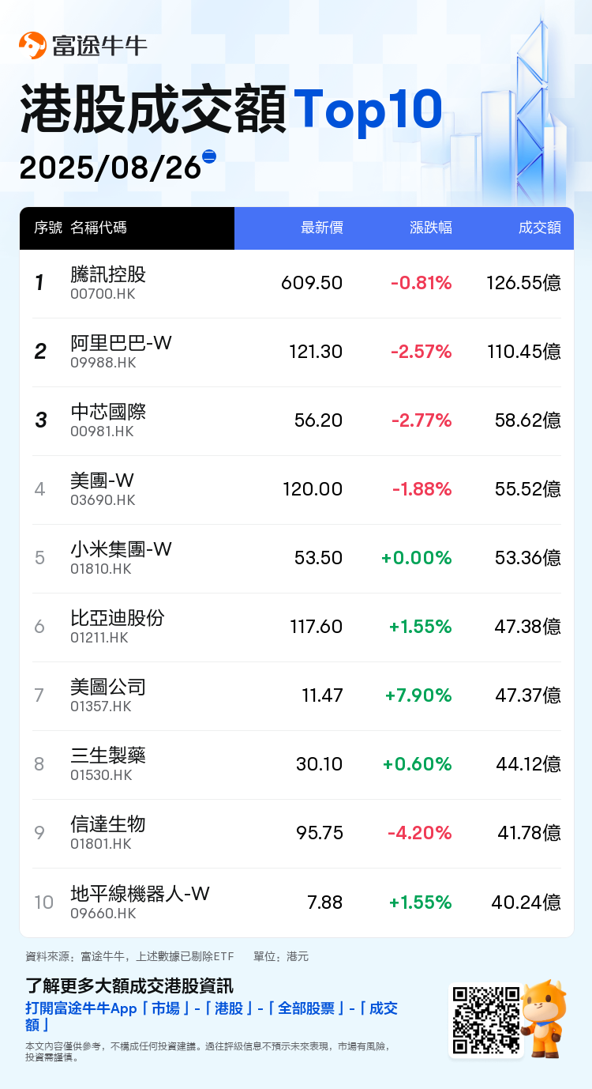
Task: Select the 序號 column header
Action: pyautogui.click(x=48, y=228)
